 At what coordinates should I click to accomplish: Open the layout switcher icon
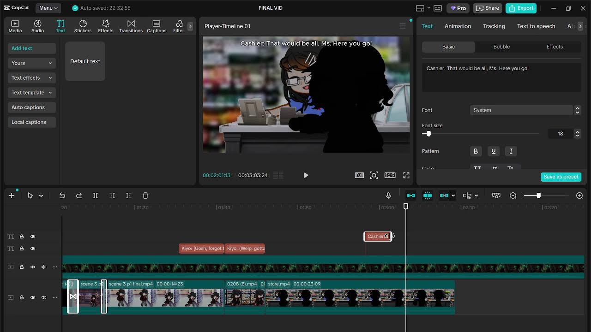[420, 8]
